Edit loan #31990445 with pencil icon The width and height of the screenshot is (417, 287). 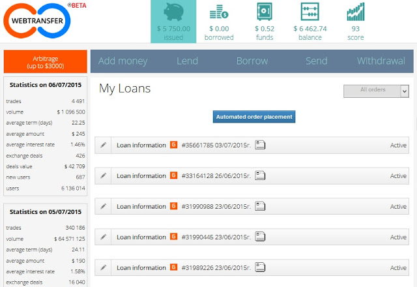(x=103, y=237)
